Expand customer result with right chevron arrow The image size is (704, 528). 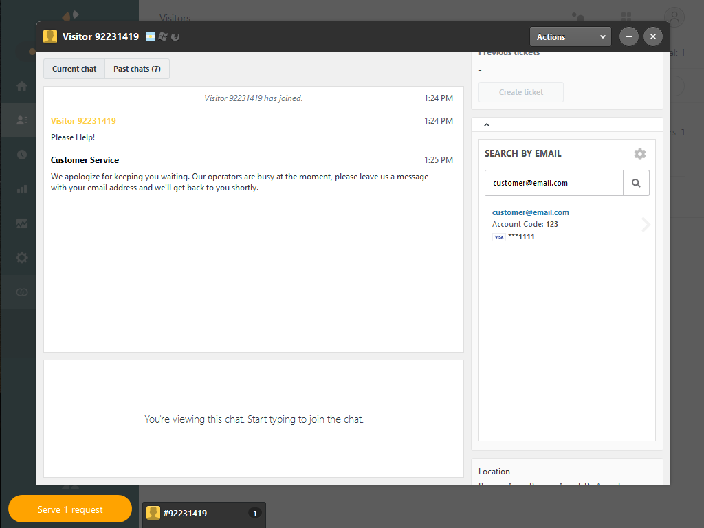(x=646, y=225)
